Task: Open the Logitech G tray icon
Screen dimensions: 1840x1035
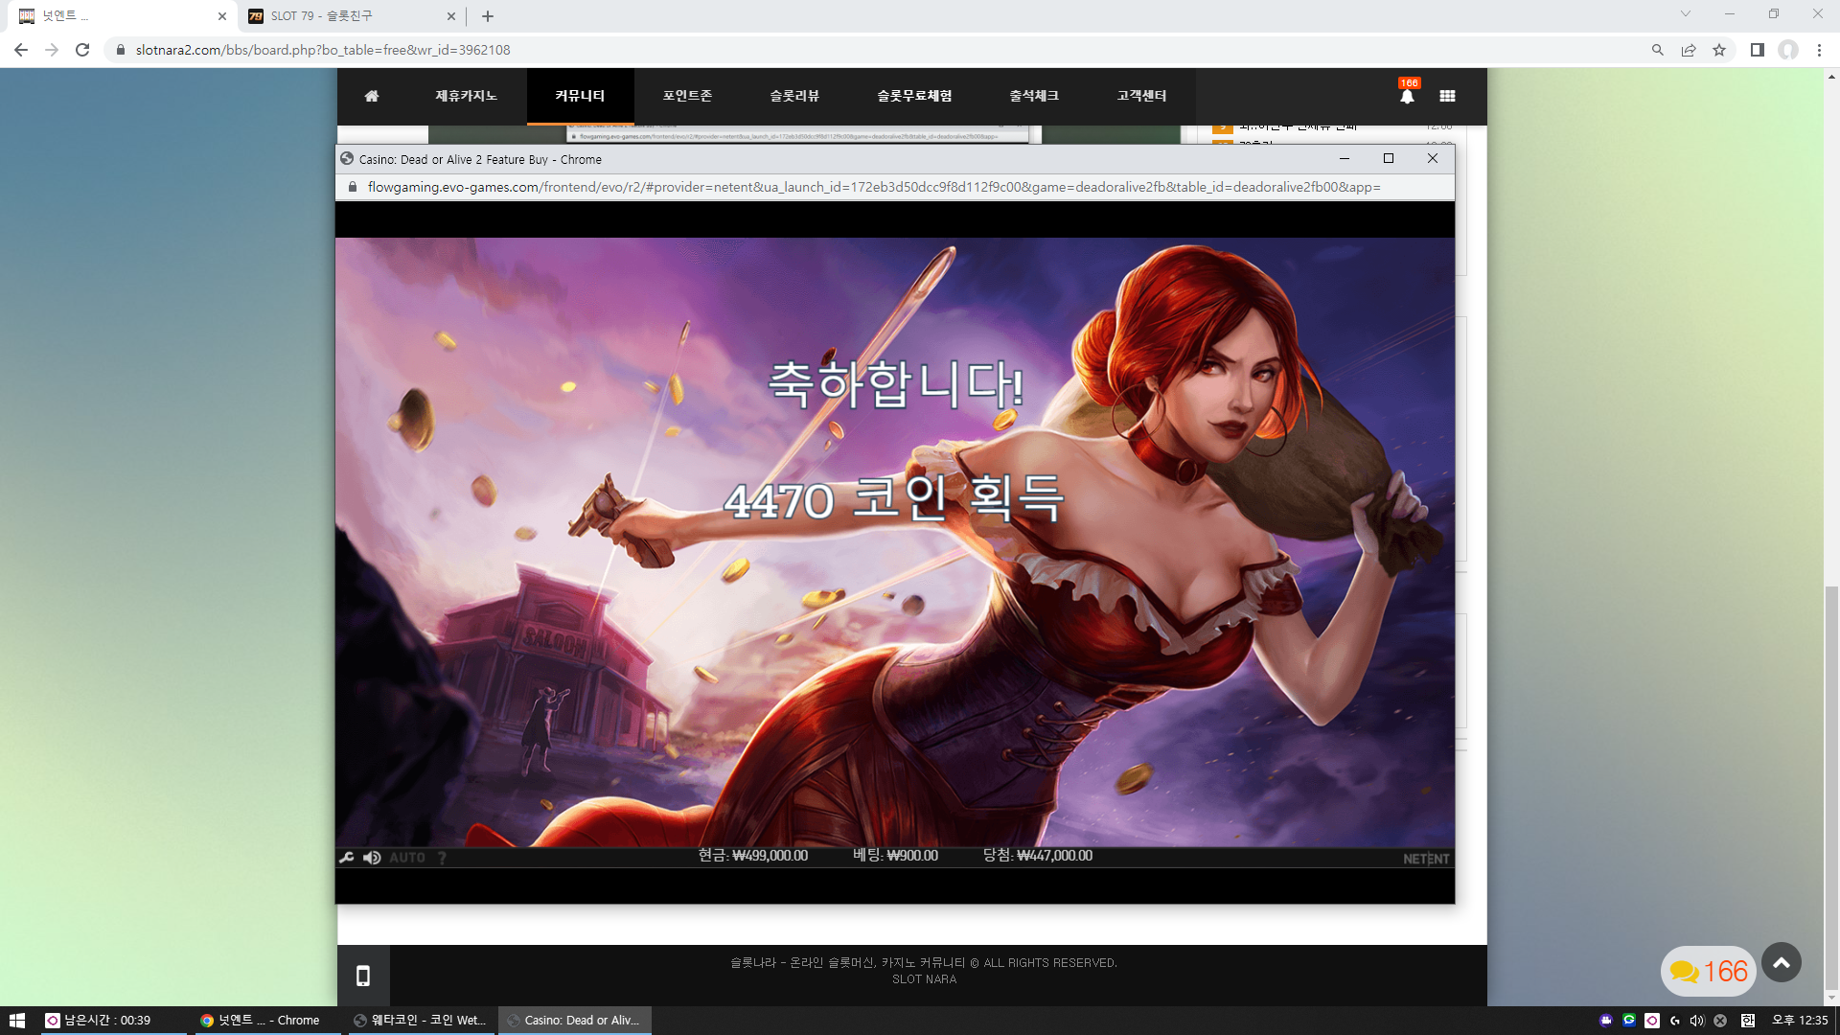Action: pyautogui.click(x=1675, y=1021)
